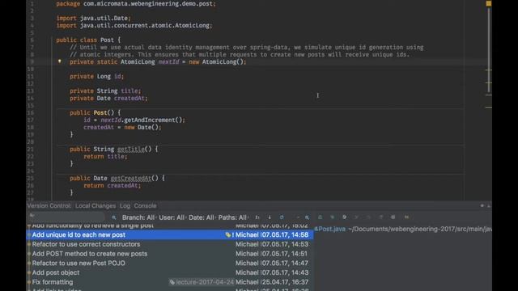Click the package declaration line
This screenshot has width=518, height=291.
point(136,3)
